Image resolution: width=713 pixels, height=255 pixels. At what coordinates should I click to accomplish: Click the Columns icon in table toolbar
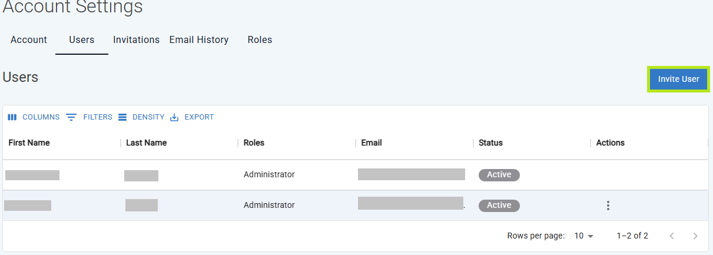12,117
